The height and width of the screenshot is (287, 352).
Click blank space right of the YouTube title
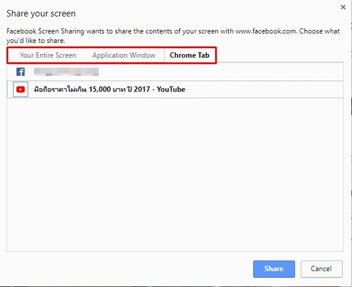[264, 89]
